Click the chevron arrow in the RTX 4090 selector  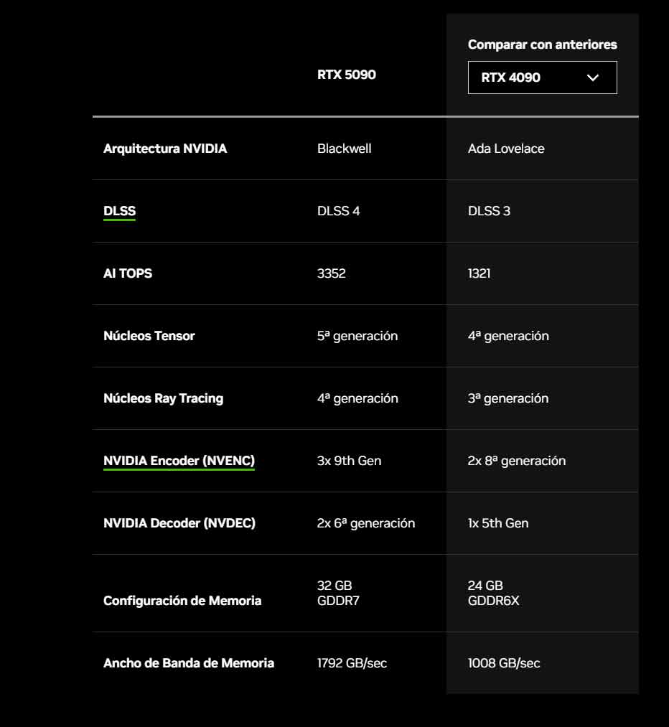(592, 78)
